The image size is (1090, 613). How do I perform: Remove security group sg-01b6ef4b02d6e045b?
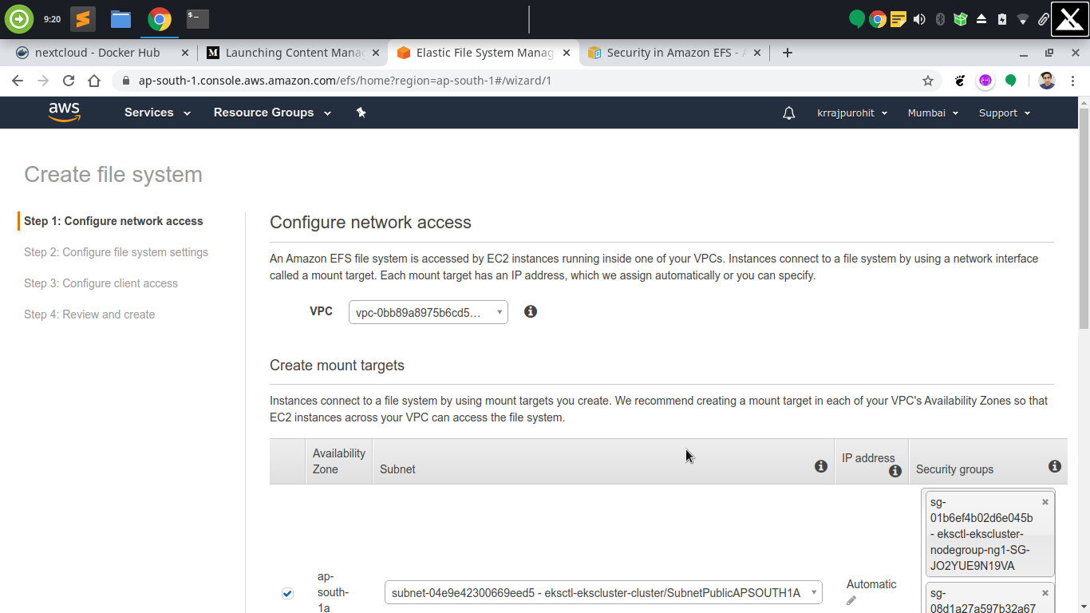pyautogui.click(x=1045, y=502)
